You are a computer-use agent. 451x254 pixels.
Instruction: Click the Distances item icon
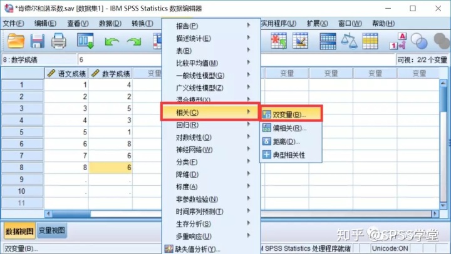click(267, 141)
